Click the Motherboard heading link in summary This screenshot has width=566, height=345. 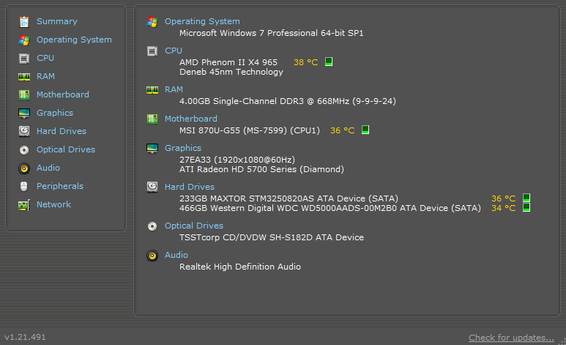[191, 119]
